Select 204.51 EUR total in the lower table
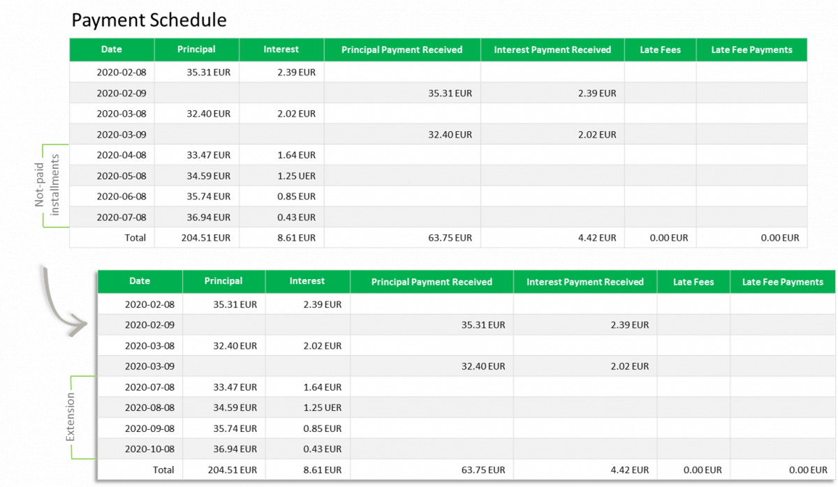The width and height of the screenshot is (838, 487). pyautogui.click(x=233, y=470)
